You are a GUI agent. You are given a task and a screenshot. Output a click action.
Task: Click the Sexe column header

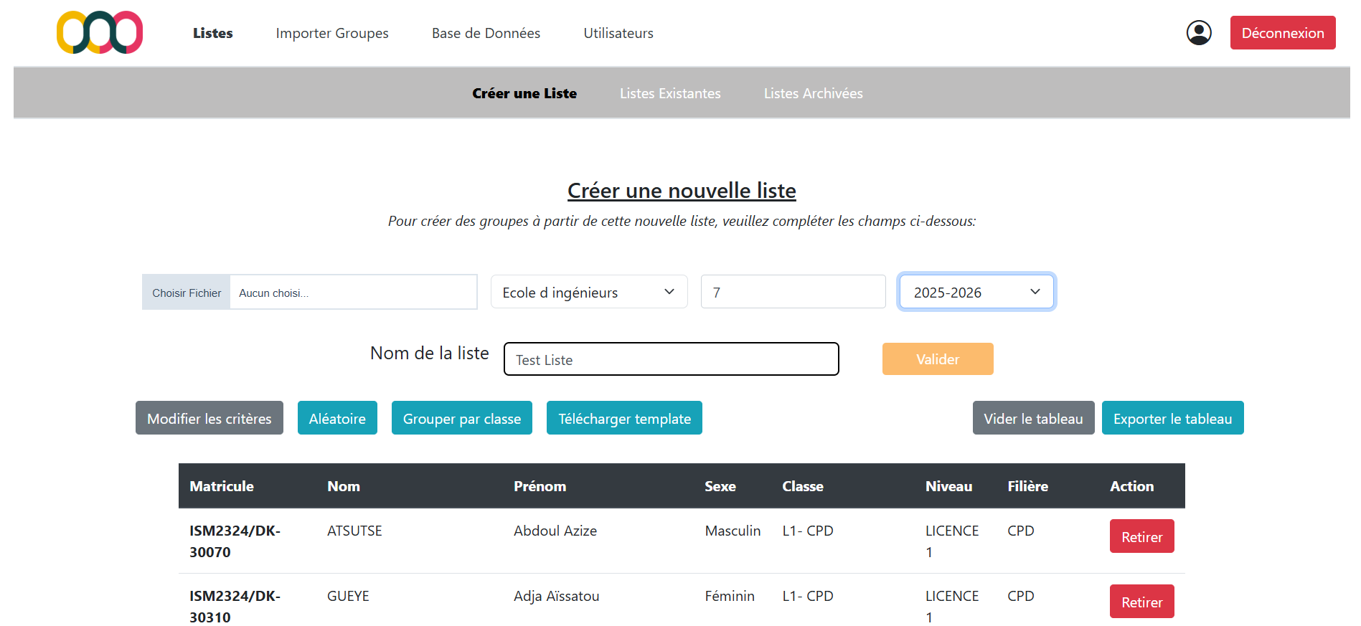(x=720, y=486)
